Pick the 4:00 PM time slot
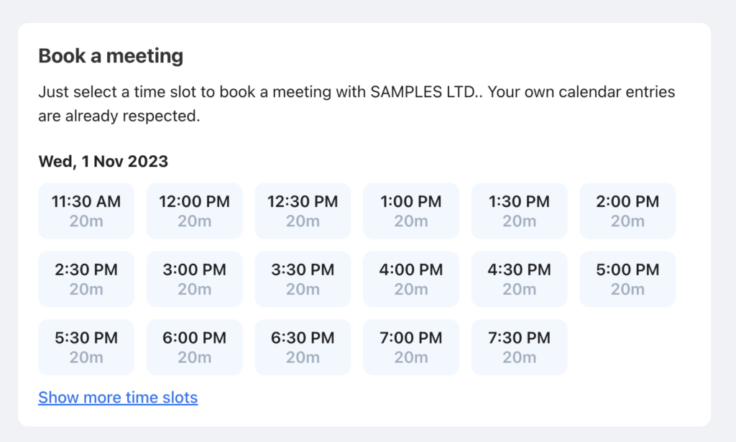 click(x=411, y=279)
